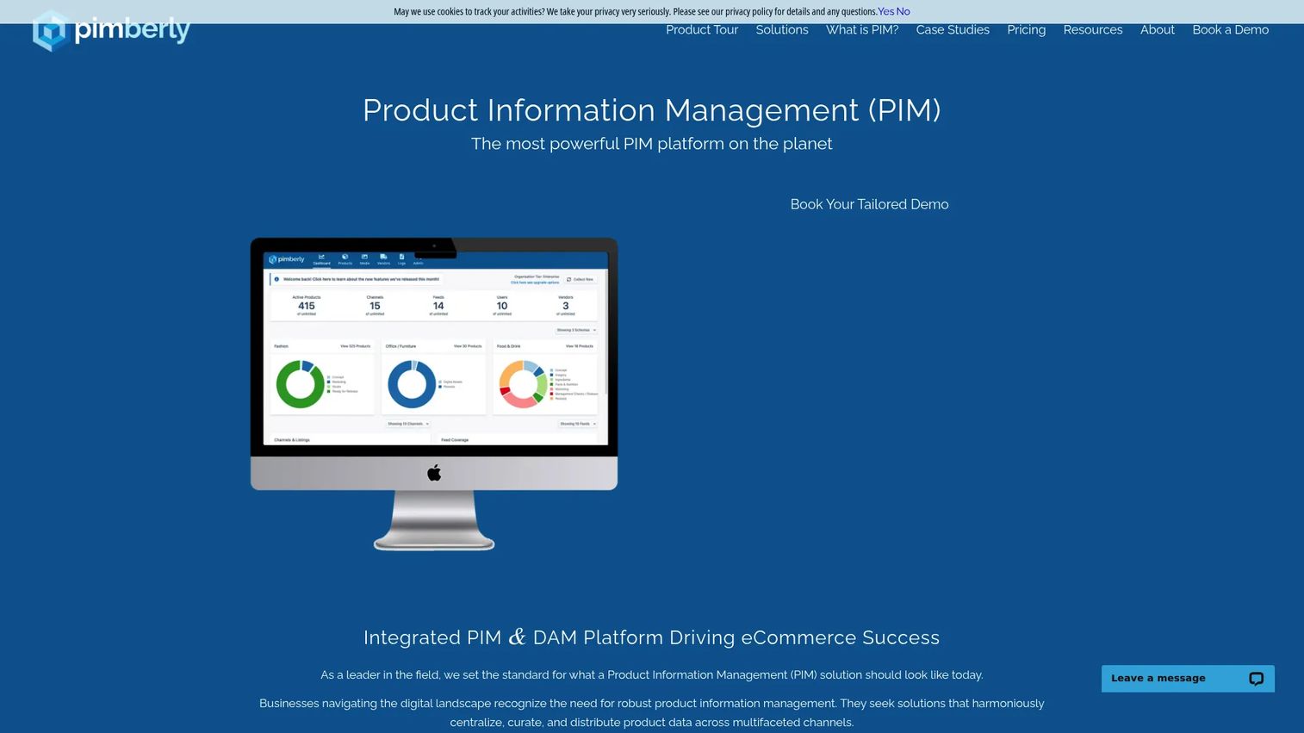The width and height of the screenshot is (1304, 733).
Task: Click the Pimberly logo
Action: (111, 30)
